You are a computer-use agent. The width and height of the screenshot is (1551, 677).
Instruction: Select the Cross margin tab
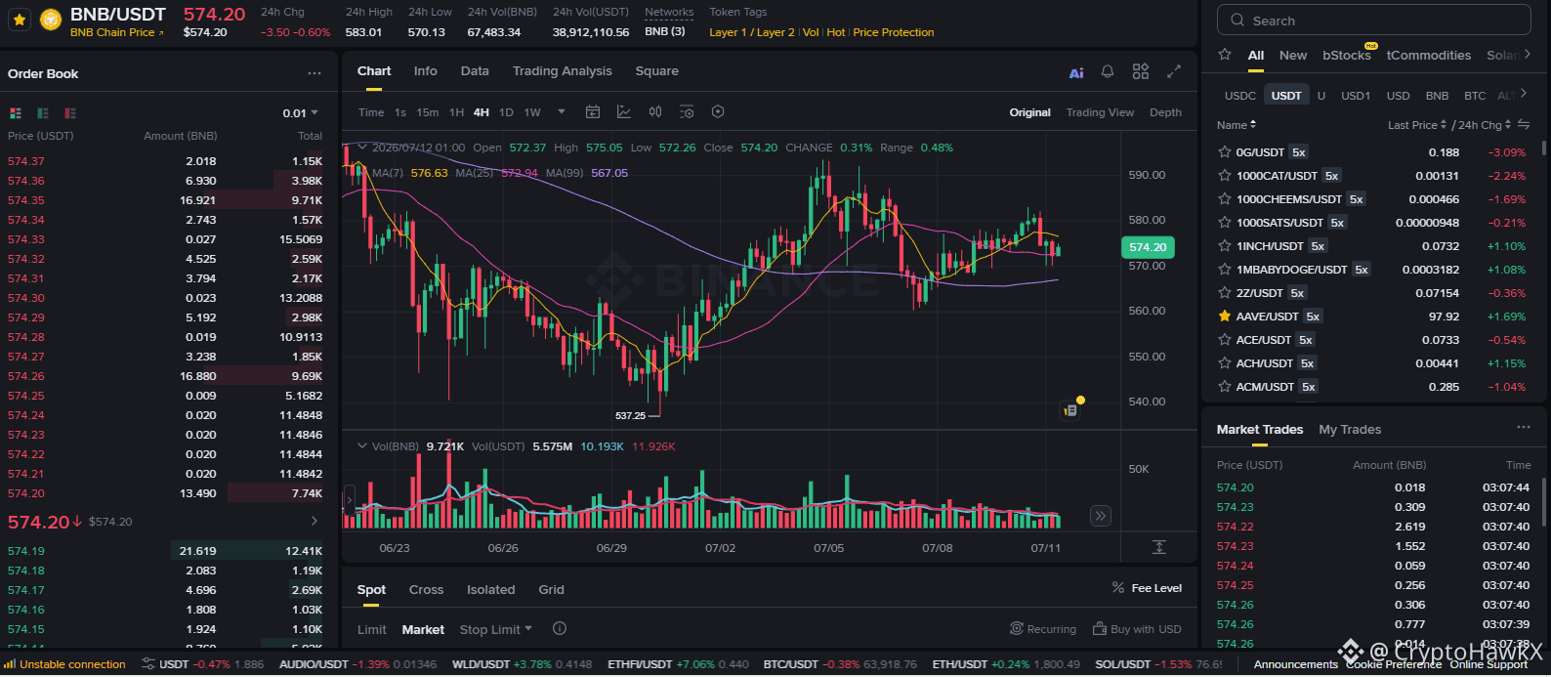(426, 590)
